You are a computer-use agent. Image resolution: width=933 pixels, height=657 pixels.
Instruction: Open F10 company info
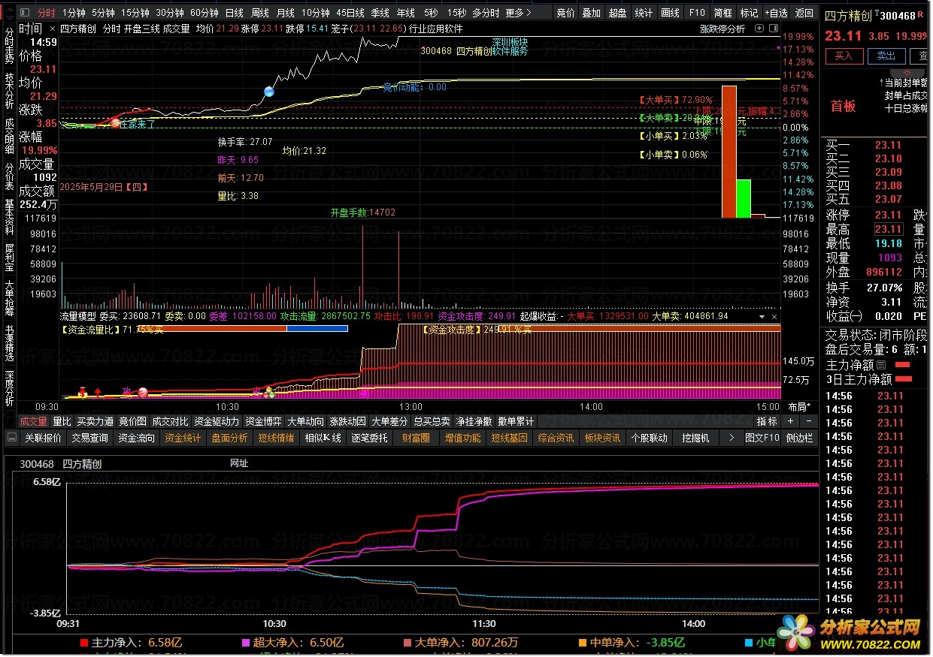click(x=697, y=13)
